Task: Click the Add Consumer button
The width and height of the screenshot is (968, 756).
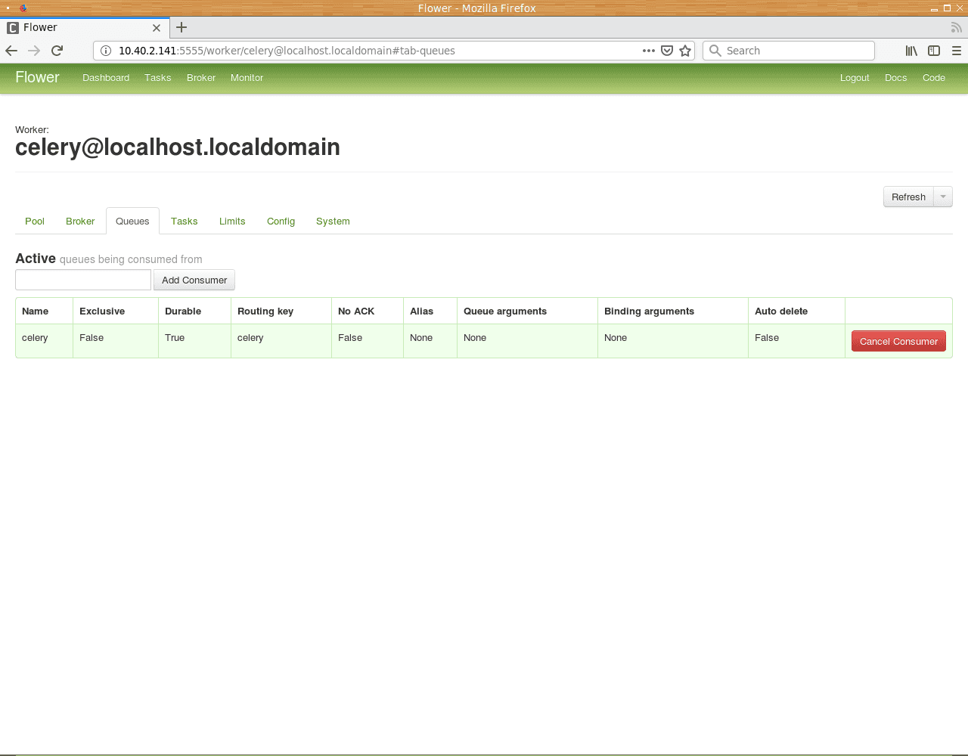Action: [x=194, y=280]
